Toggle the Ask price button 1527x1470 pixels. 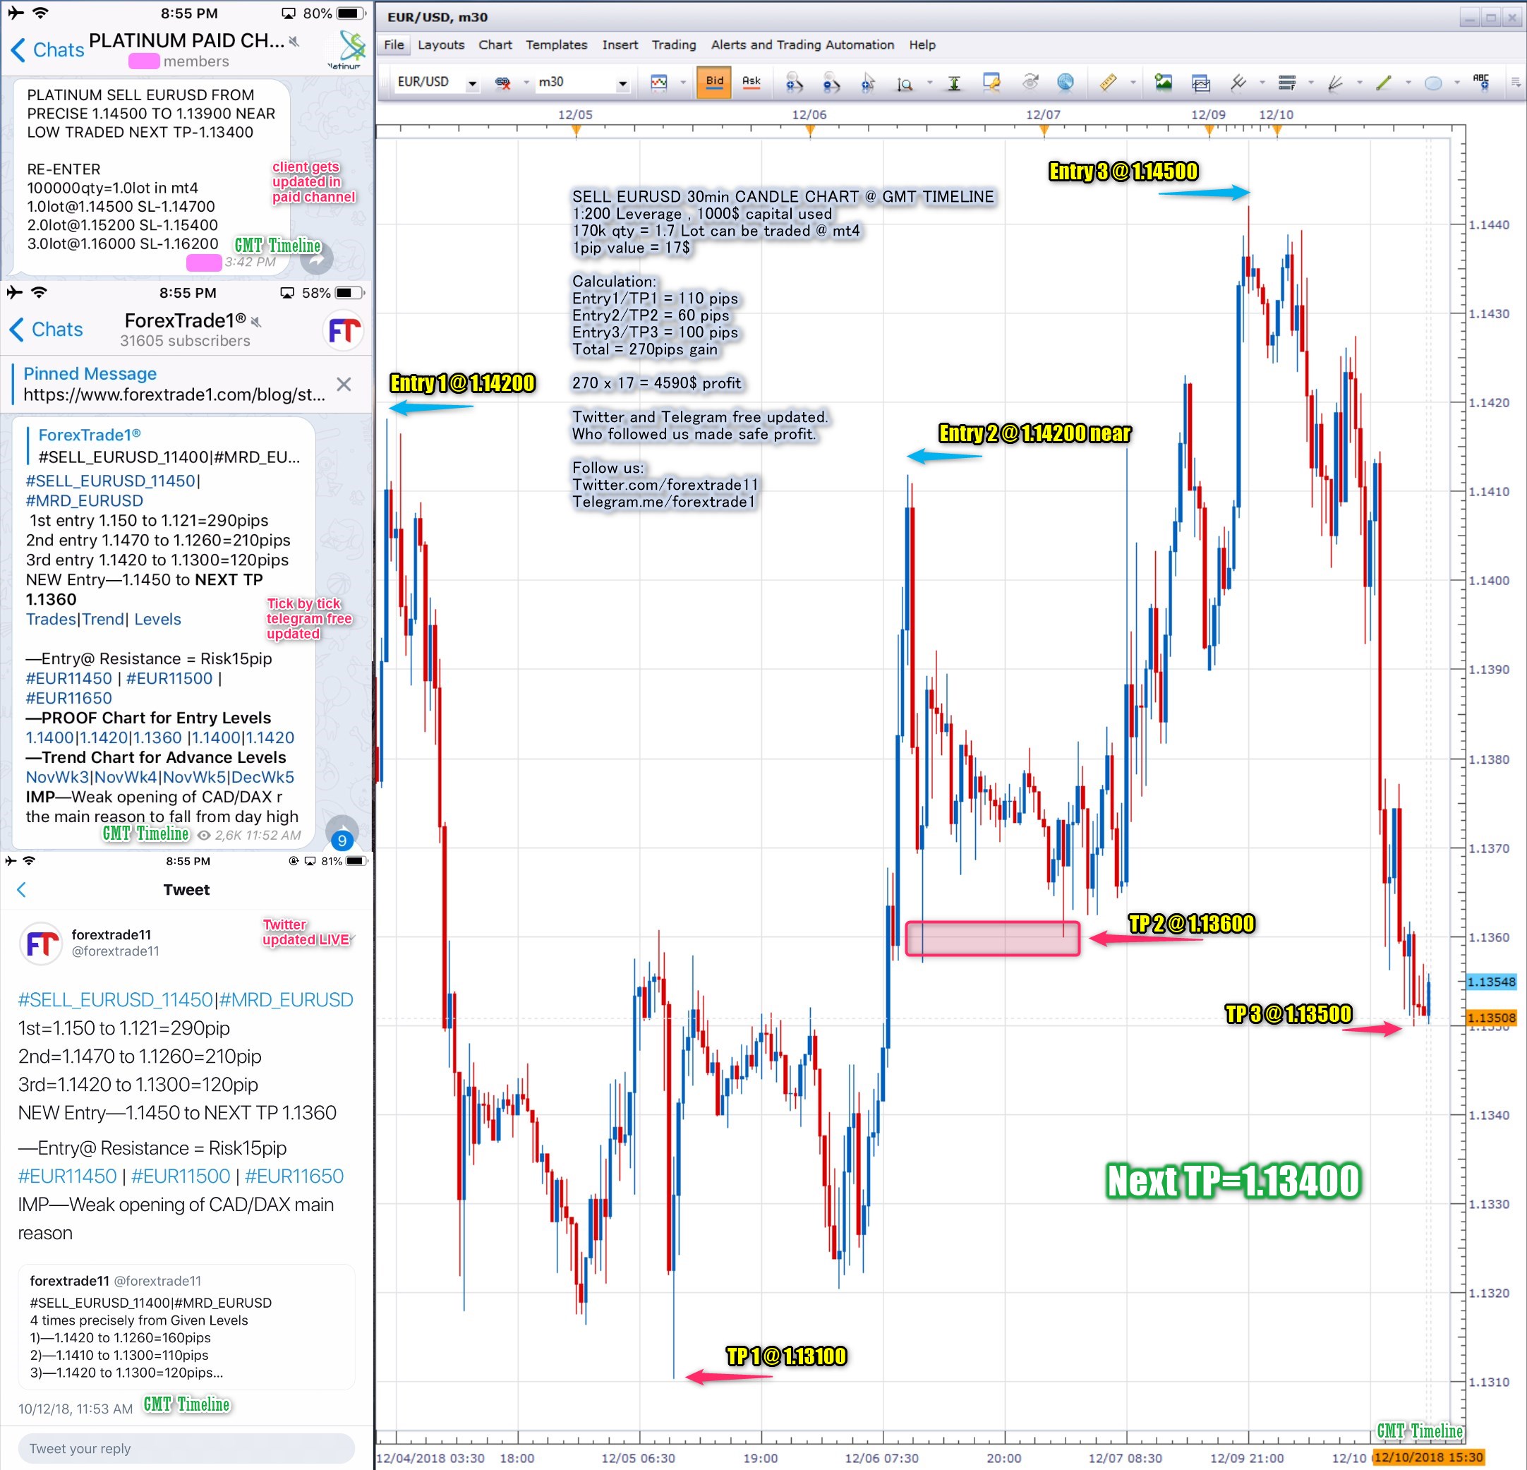click(751, 82)
